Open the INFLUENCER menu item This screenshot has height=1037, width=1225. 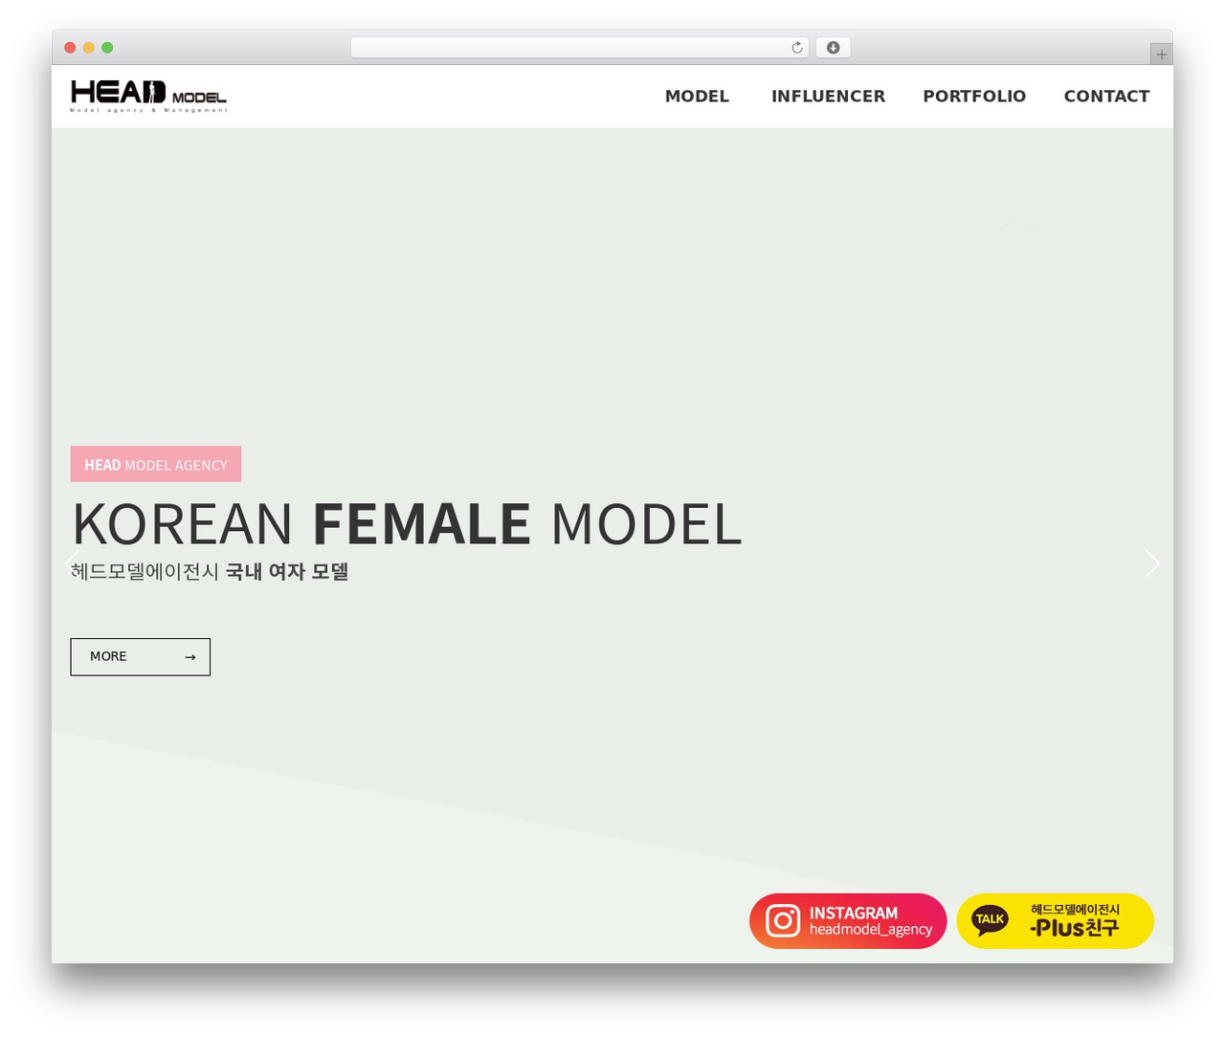828,96
